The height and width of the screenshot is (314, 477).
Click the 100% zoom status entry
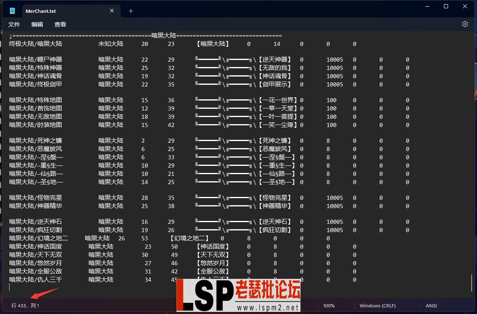pos(329,306)
